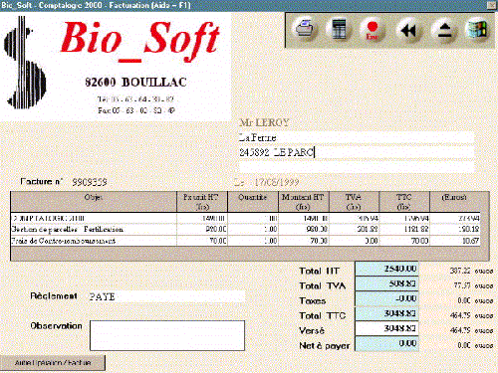Select the Frais de Contre-remboursement row
The height and width of the screenshot is (373, 498).
(245, 241)
